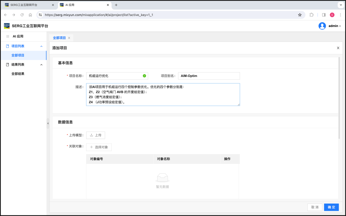Click the browser reload icon
The width and height of the screenshot is (346, 216).
pos(22,15)
